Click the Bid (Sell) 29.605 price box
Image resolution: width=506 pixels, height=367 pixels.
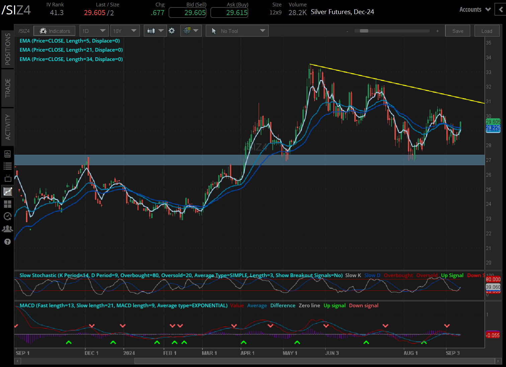tap(187, 13)
